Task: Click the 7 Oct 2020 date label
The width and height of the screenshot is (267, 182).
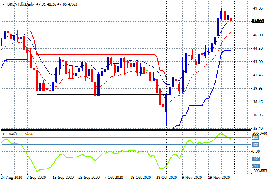Action: (x=114, y=178)
